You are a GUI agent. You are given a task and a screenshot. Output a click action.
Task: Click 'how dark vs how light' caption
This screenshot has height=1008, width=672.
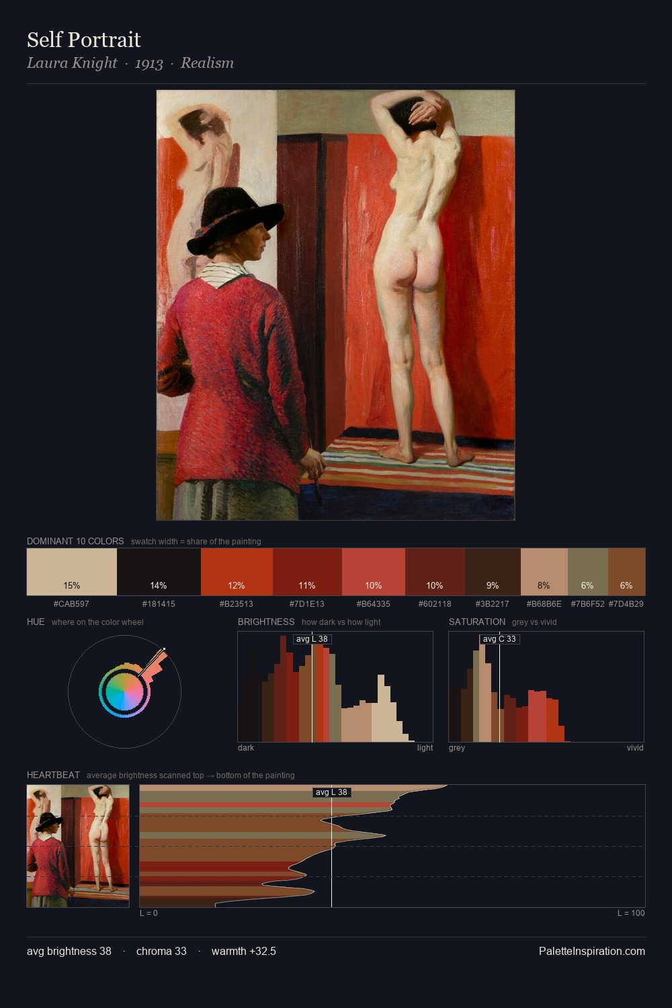[341, 622]
